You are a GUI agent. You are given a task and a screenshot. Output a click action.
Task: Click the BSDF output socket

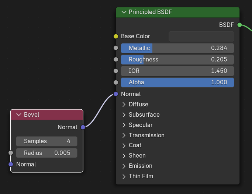[239, 25]
